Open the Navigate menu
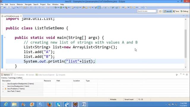This screenshot has width=190, height=107. 28,4
